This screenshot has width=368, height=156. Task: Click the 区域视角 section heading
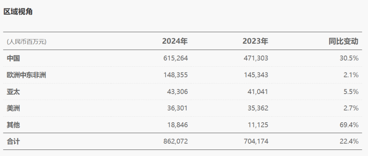(18, 11)
